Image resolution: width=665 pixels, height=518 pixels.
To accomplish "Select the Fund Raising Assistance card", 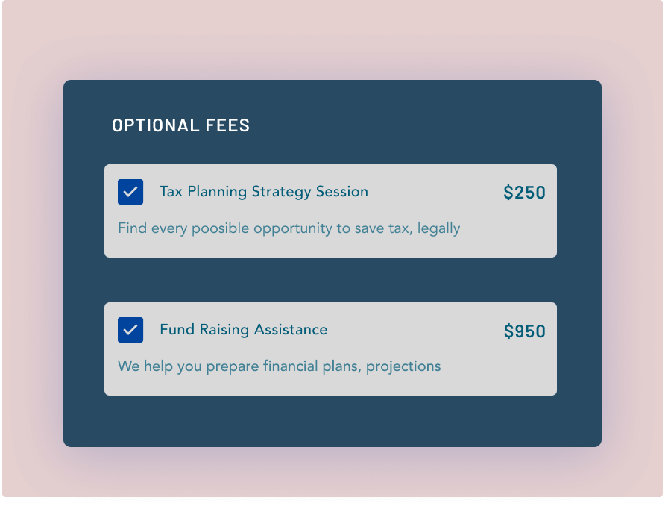I will 331,349.
